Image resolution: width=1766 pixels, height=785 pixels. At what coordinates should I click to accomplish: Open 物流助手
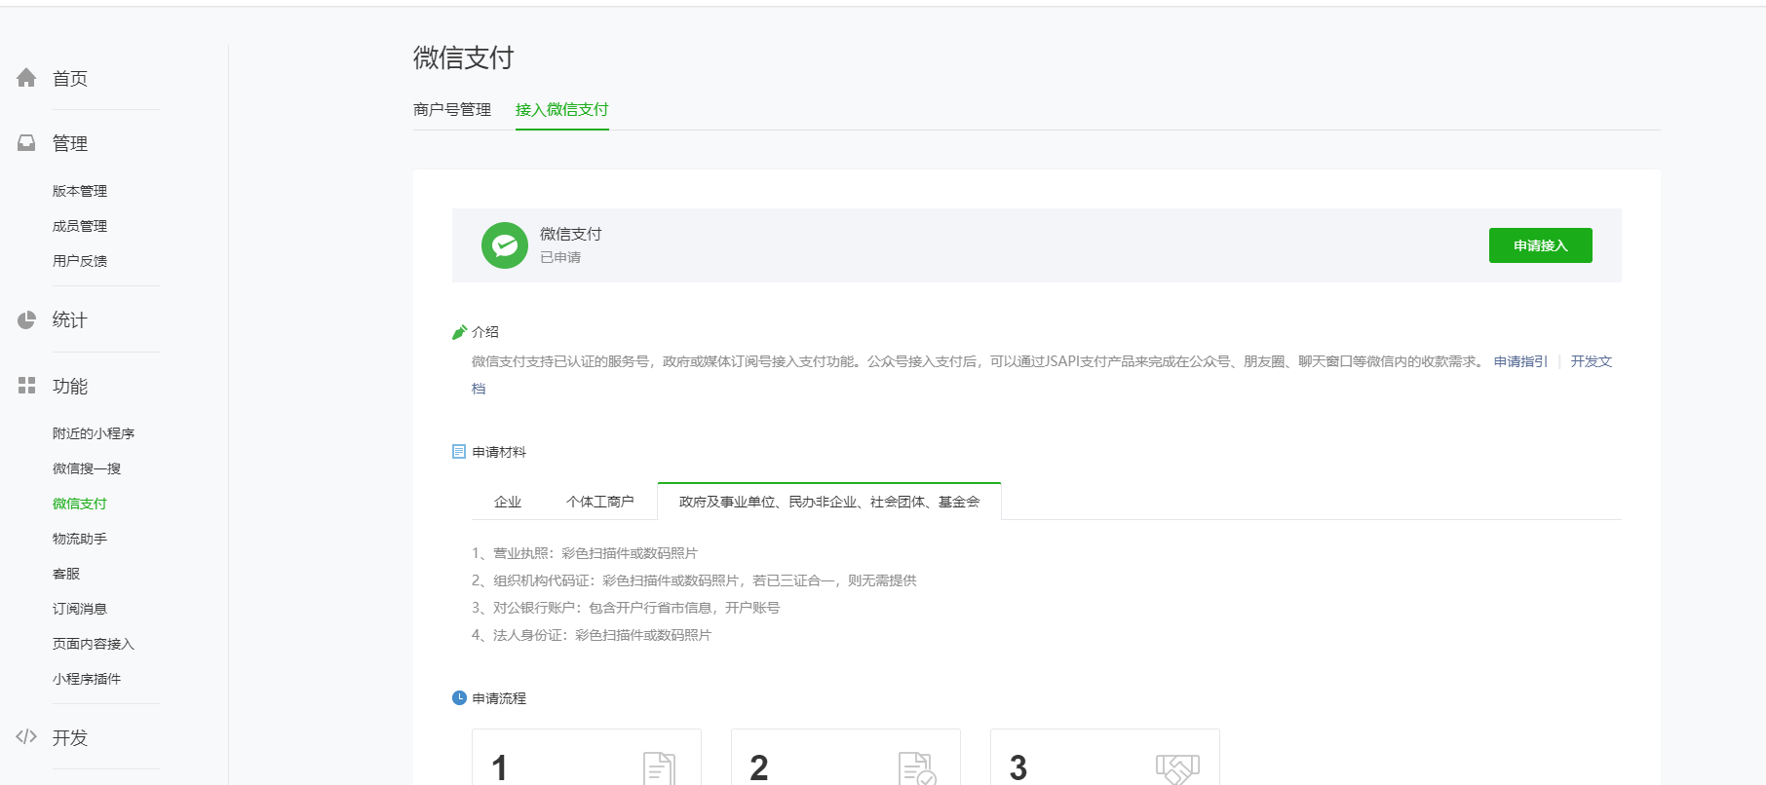tap(80, 539)
